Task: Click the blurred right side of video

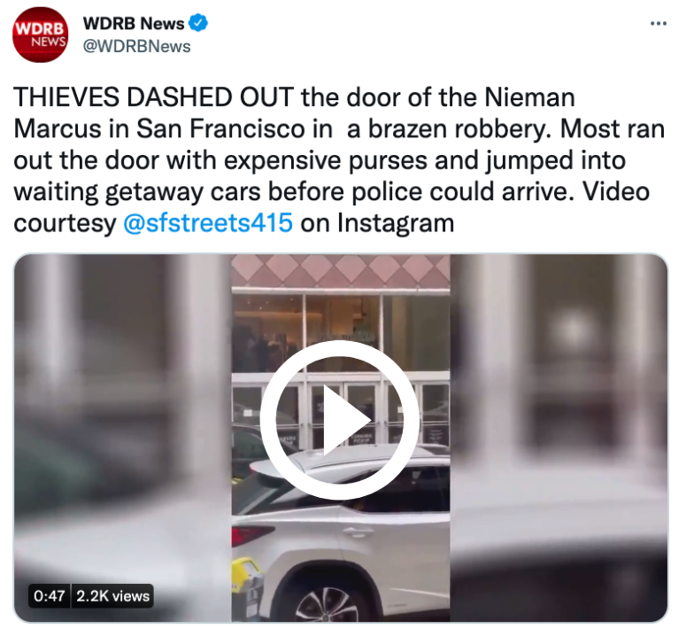Action: 559,438
